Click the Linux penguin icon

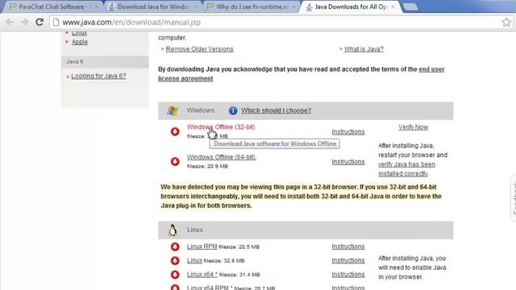173,230
